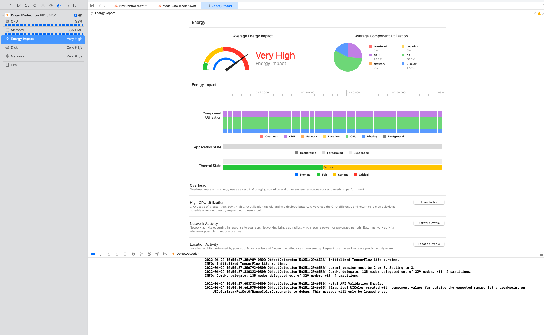
Task: Click the Time Profile button
Action: (429, 202)
